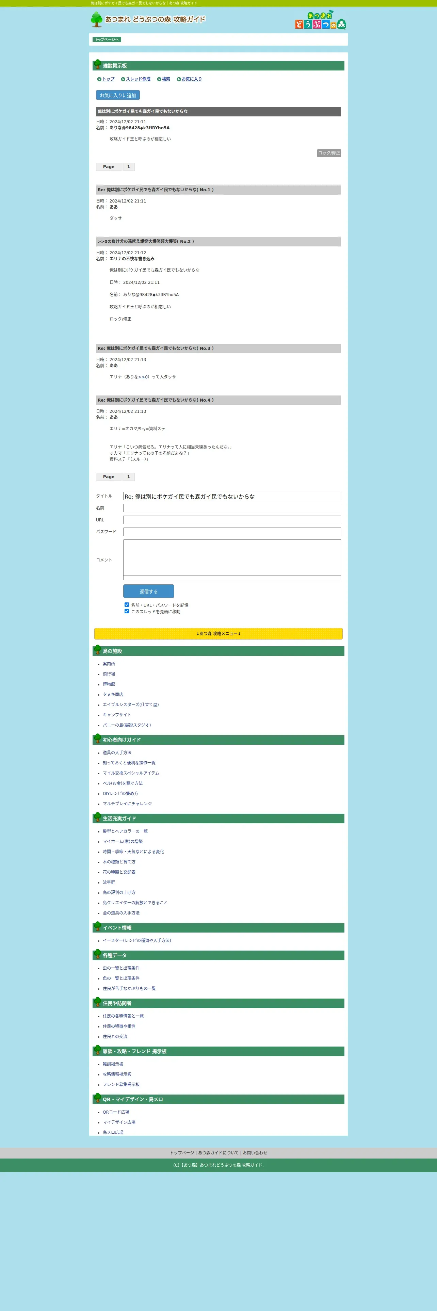Toggle the このスレッドを先頭に移動 checkbox
This screenshot has height=1311, width=437.
127,611
